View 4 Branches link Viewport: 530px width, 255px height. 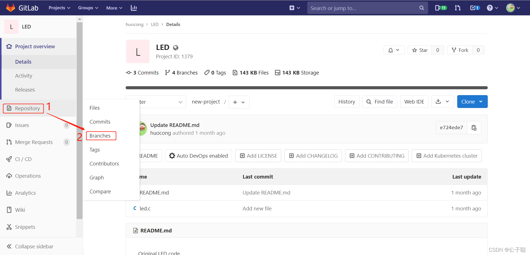coord(181,73)
